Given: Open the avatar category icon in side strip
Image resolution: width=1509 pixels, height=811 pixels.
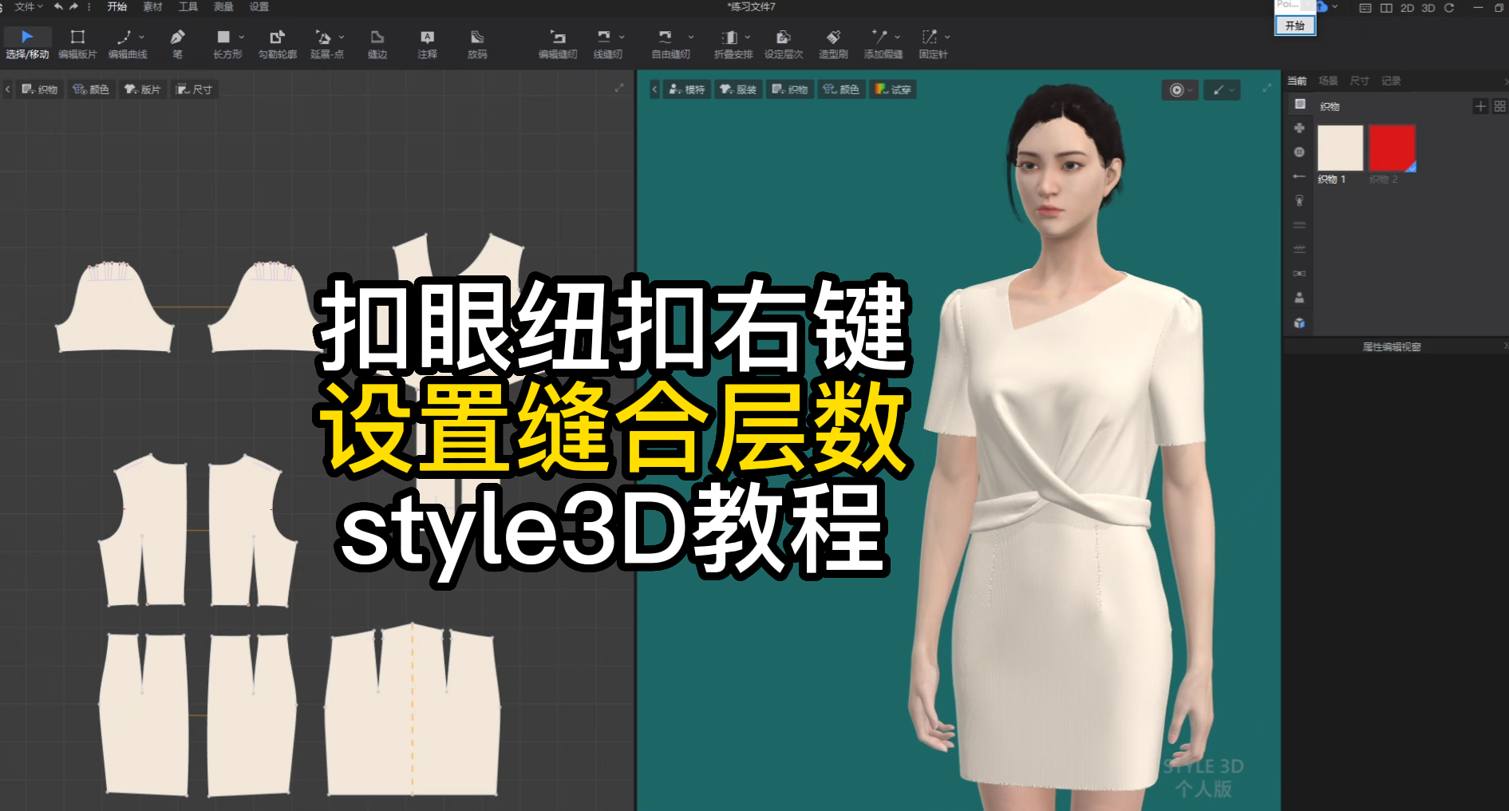Looking at the screenshot, I should click(x=1300, y=297).
